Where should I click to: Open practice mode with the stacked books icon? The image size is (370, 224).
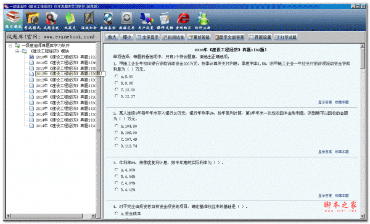(13, 20)
